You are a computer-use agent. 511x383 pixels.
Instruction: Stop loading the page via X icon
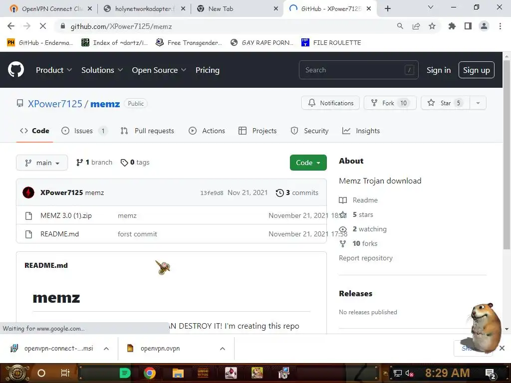click(x=43, y=26)
